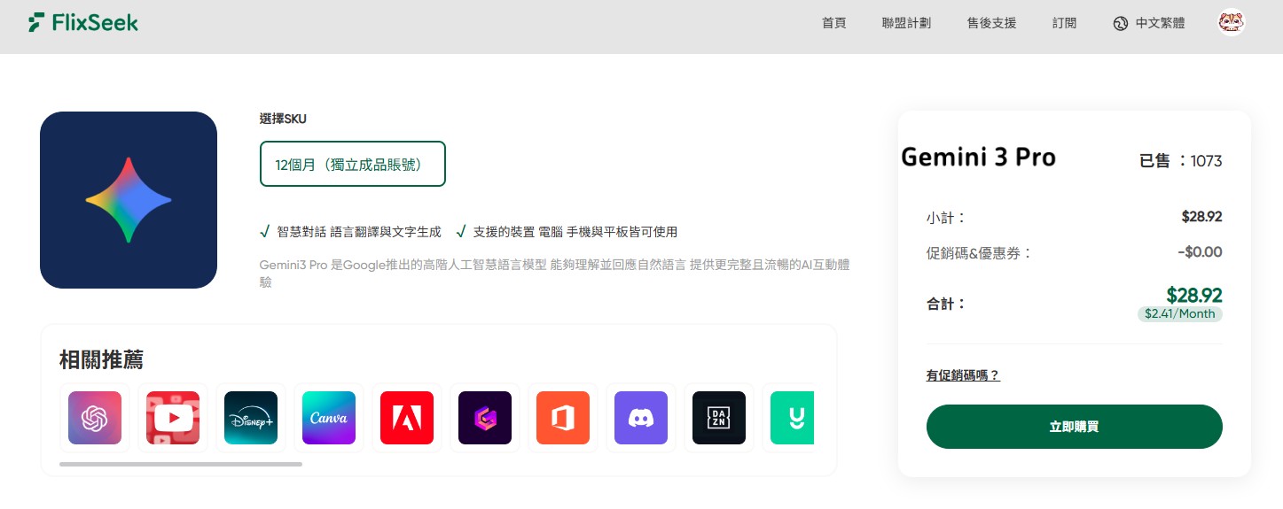Click the 選擇SKU label
Screen dimensions: 1283x509
tap(283, 119)
